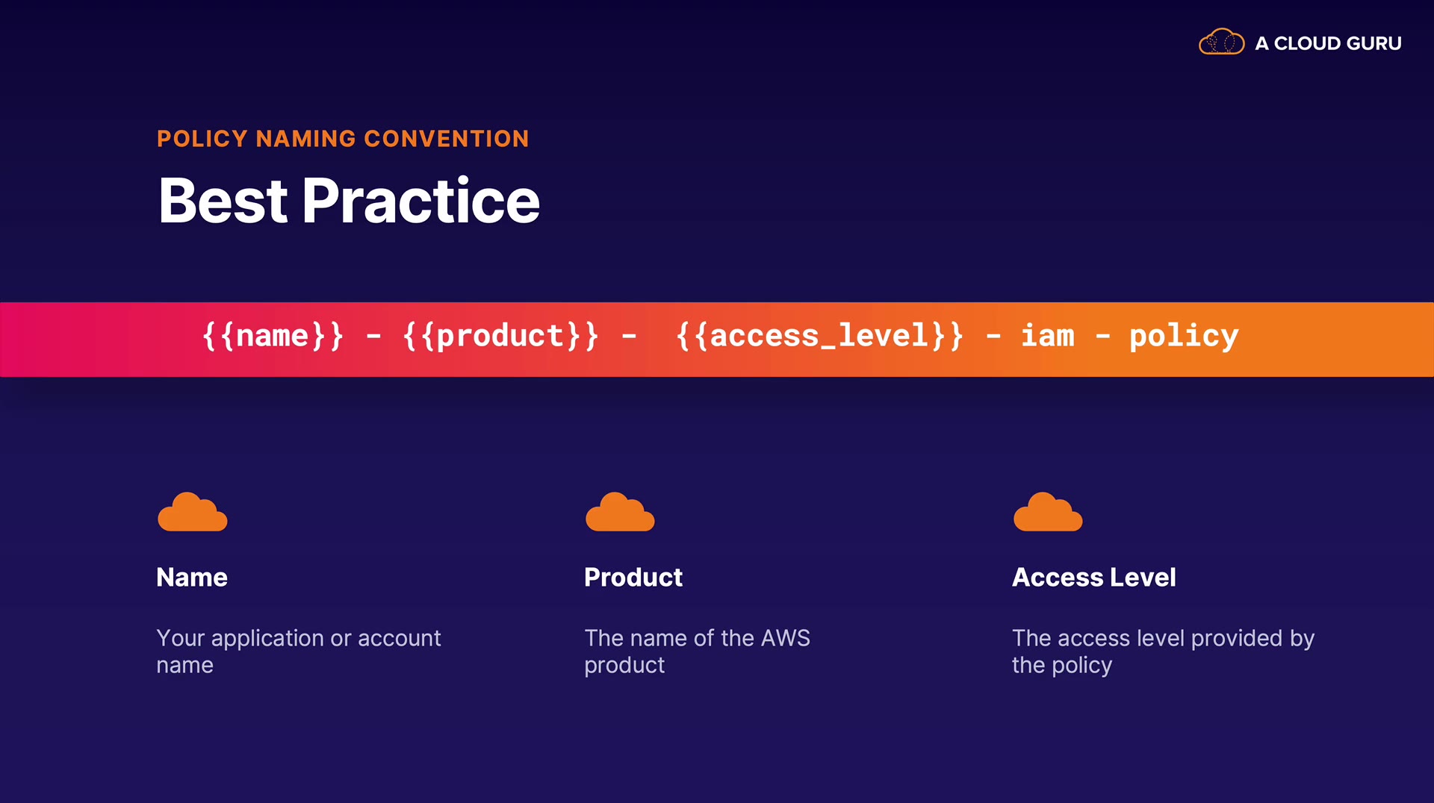Image resolution: width=1434 pixels, height=803 pixels.
Task: Click the Access Level heading
Action: point(1093,577)
